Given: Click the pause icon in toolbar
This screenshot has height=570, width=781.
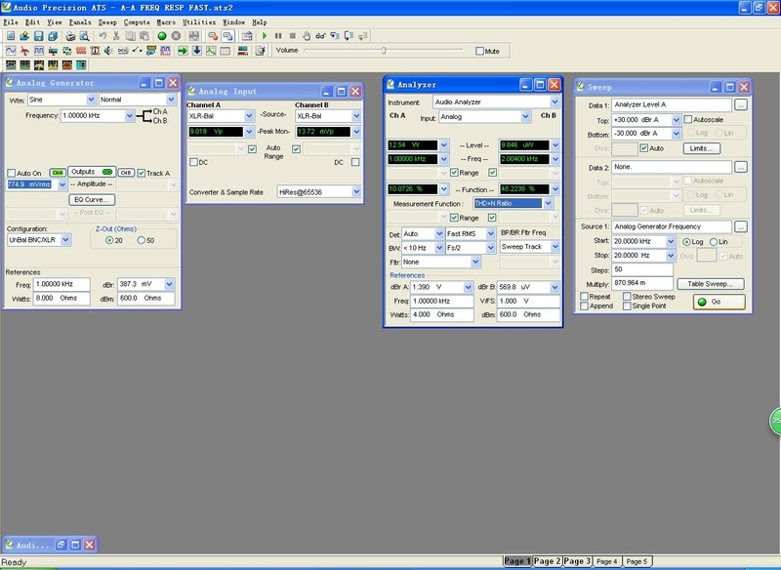Looking at the screenshot, I should (278, 36).
